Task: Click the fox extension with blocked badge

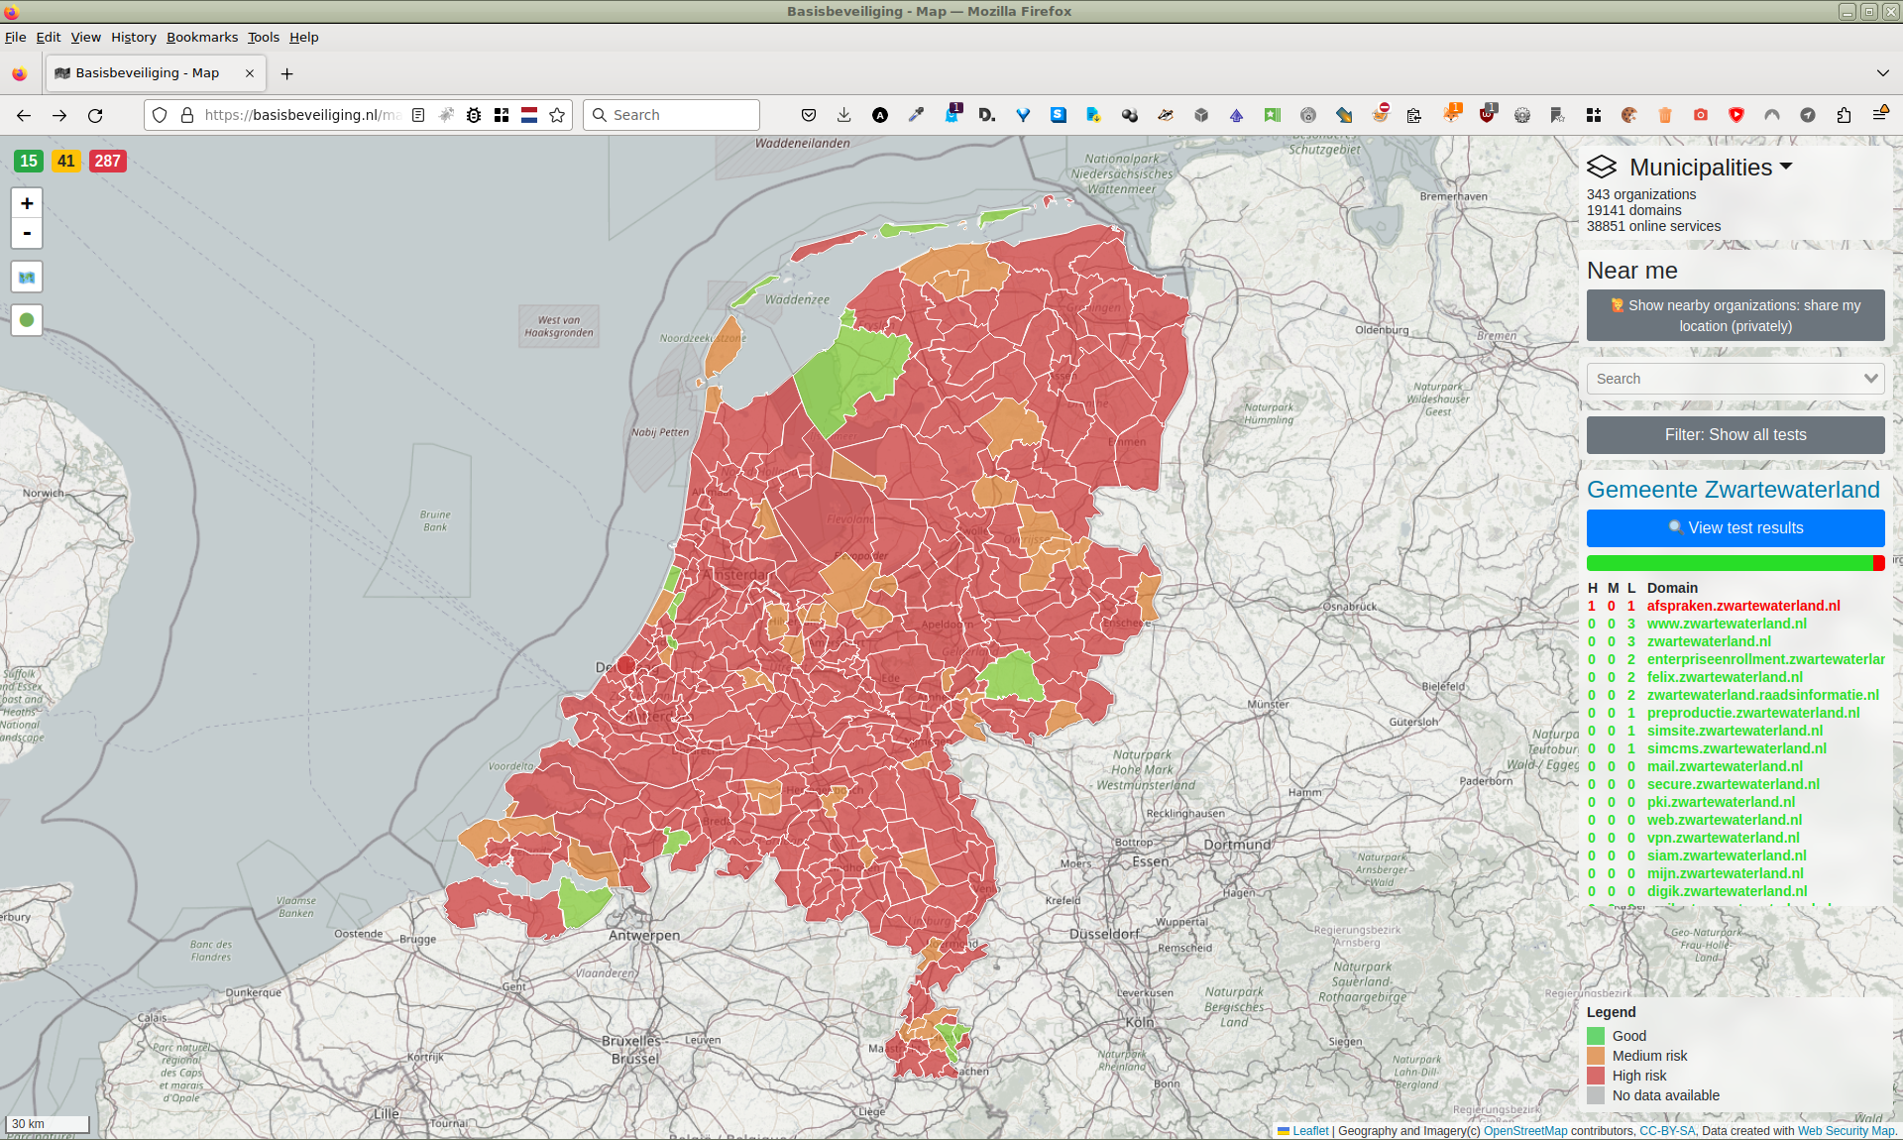Action: pos(1381,113)
